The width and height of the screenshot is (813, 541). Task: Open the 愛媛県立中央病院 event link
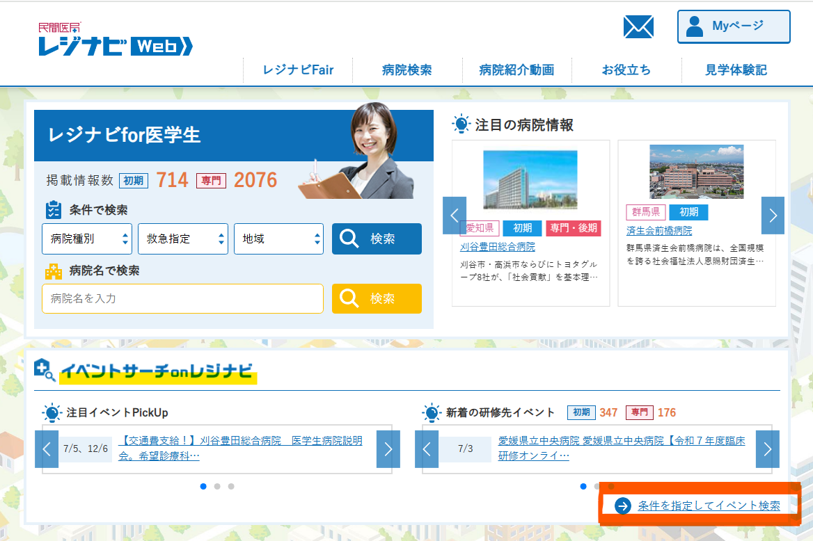point(622,449)
